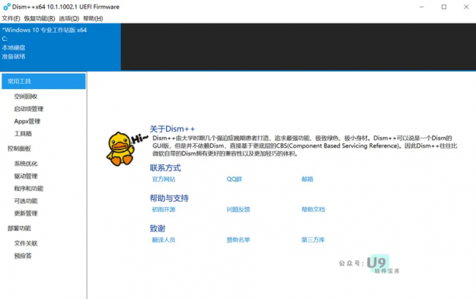This screenshot has height=299, width=476.
Task: Open the 选项(O) menu
Action: point(69,18)
